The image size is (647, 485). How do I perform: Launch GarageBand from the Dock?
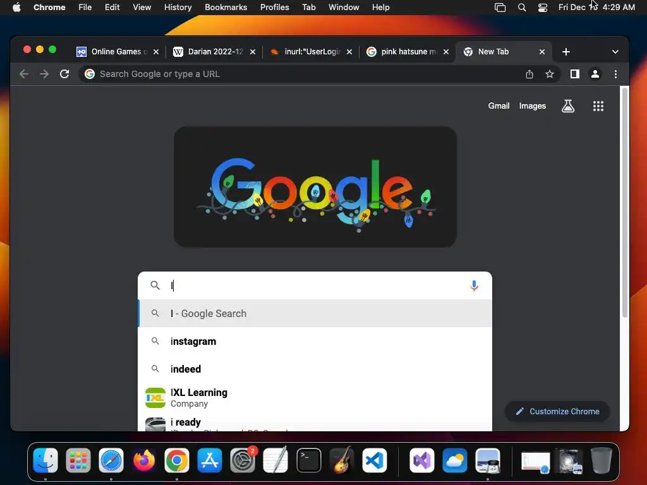pyautogui.click(x=342, y=460)
